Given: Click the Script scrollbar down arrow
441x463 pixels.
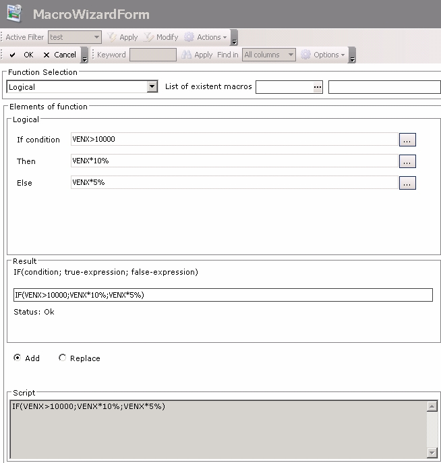Looking at the screenshot, I should 432,453.
